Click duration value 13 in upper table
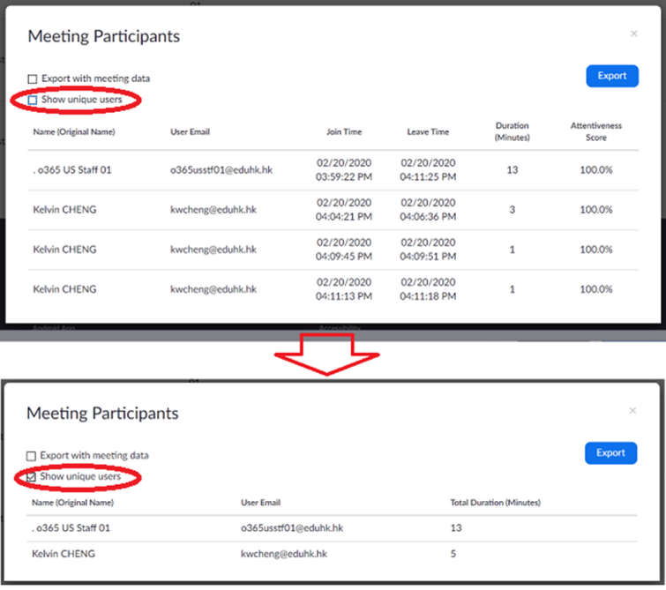666x590 pixels. [513, 170]
